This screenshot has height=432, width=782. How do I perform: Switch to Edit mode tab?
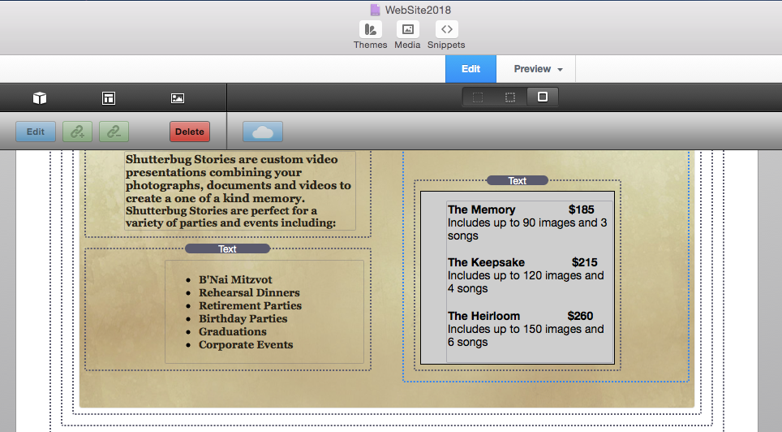[x=470, y=69]
